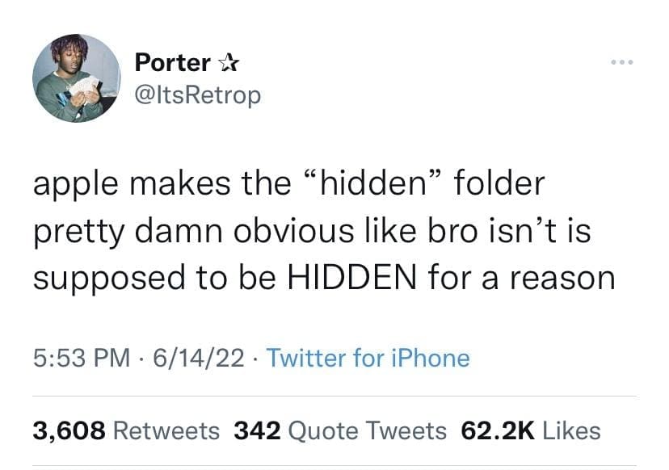This screenshot has height=470, width=669.
Task: Open Porter's profile picture
Action: pyautogui.click(x=77, y=78)
